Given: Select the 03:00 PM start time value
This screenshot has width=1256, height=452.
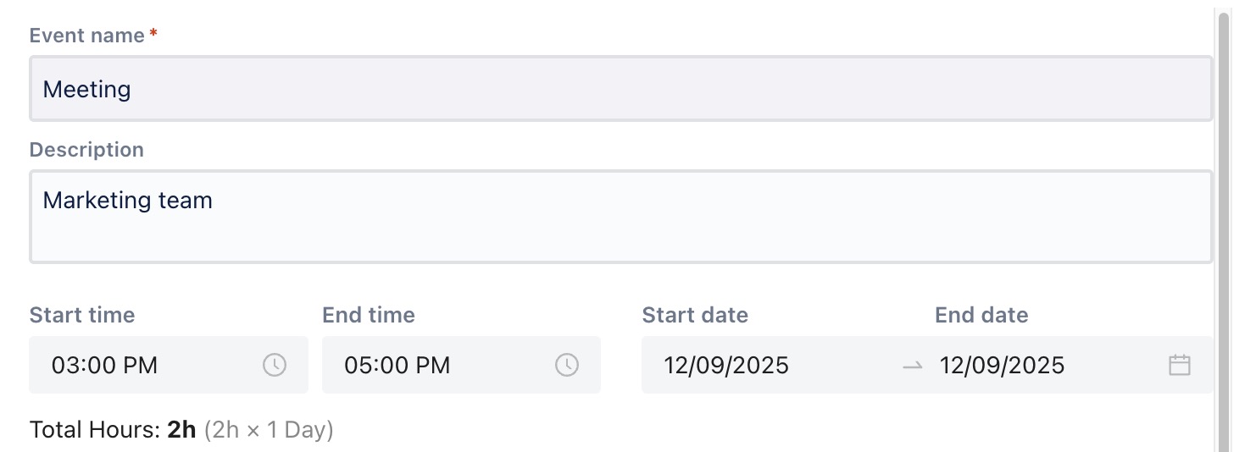Looking at the screenshot, I should 105,366.
